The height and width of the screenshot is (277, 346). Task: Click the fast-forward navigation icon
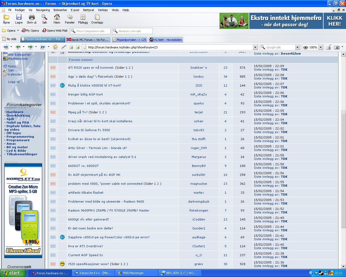pyautogui.click(x=43, y=47)
